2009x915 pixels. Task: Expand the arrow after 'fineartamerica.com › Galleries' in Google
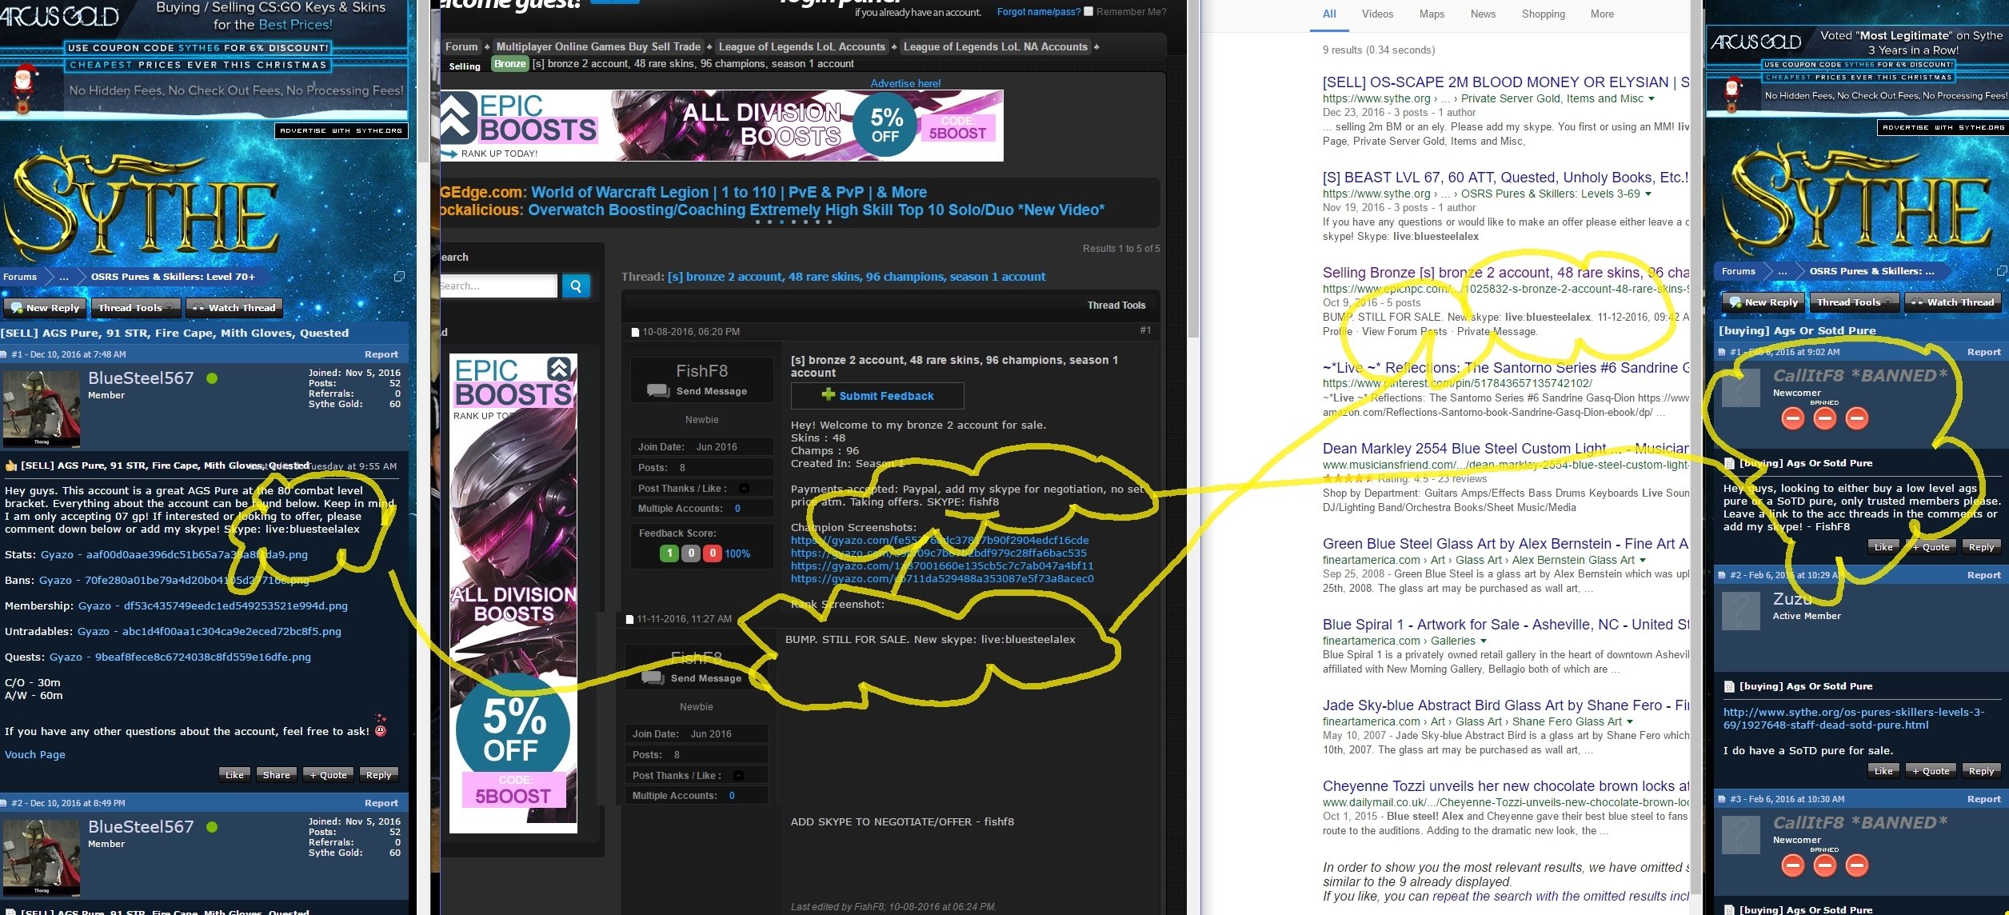1484,641
